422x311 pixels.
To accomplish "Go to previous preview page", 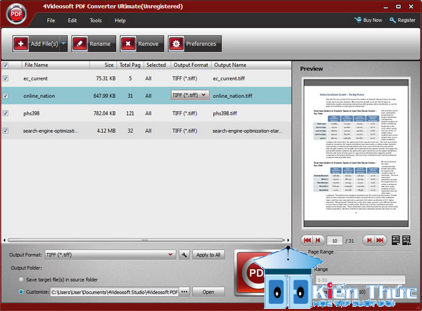I will (318, 240).
